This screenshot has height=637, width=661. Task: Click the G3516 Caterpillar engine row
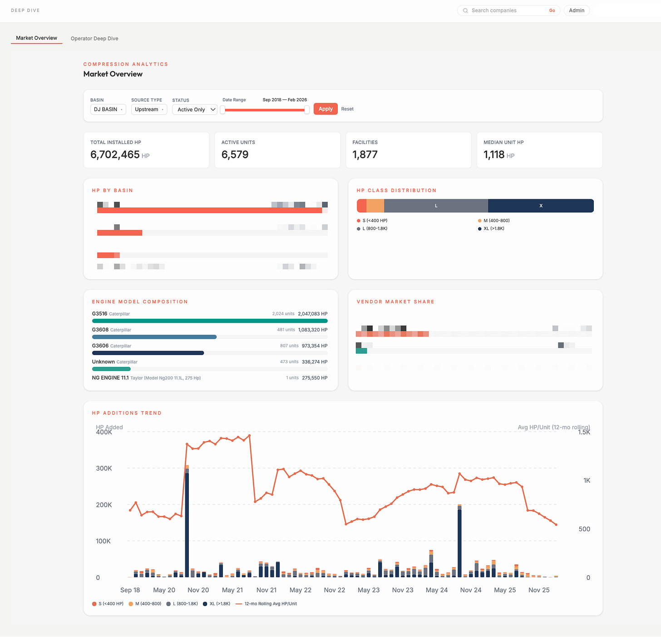[x=210, y=317]
